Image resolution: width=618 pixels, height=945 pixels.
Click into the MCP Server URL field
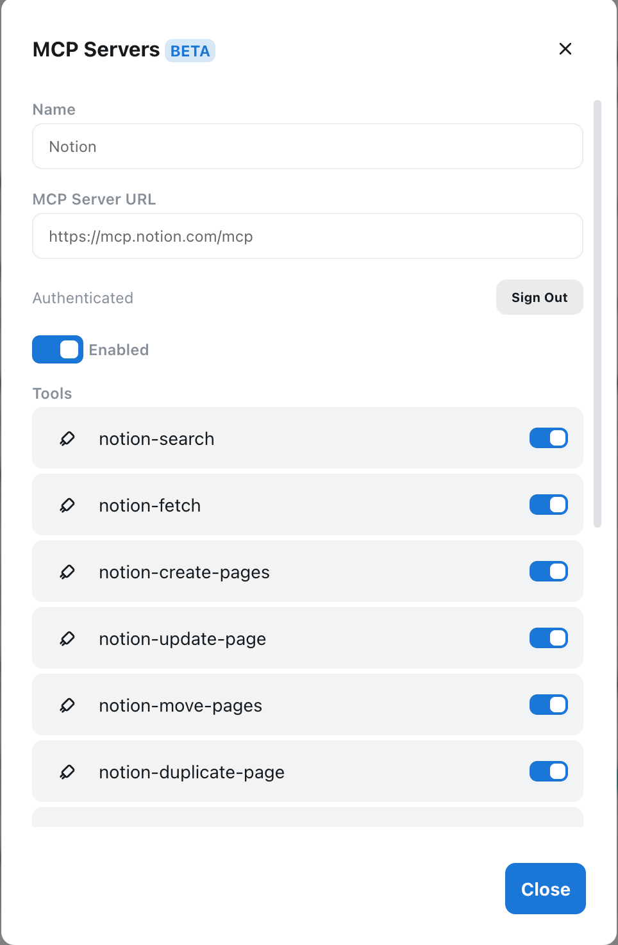point(308,236)
